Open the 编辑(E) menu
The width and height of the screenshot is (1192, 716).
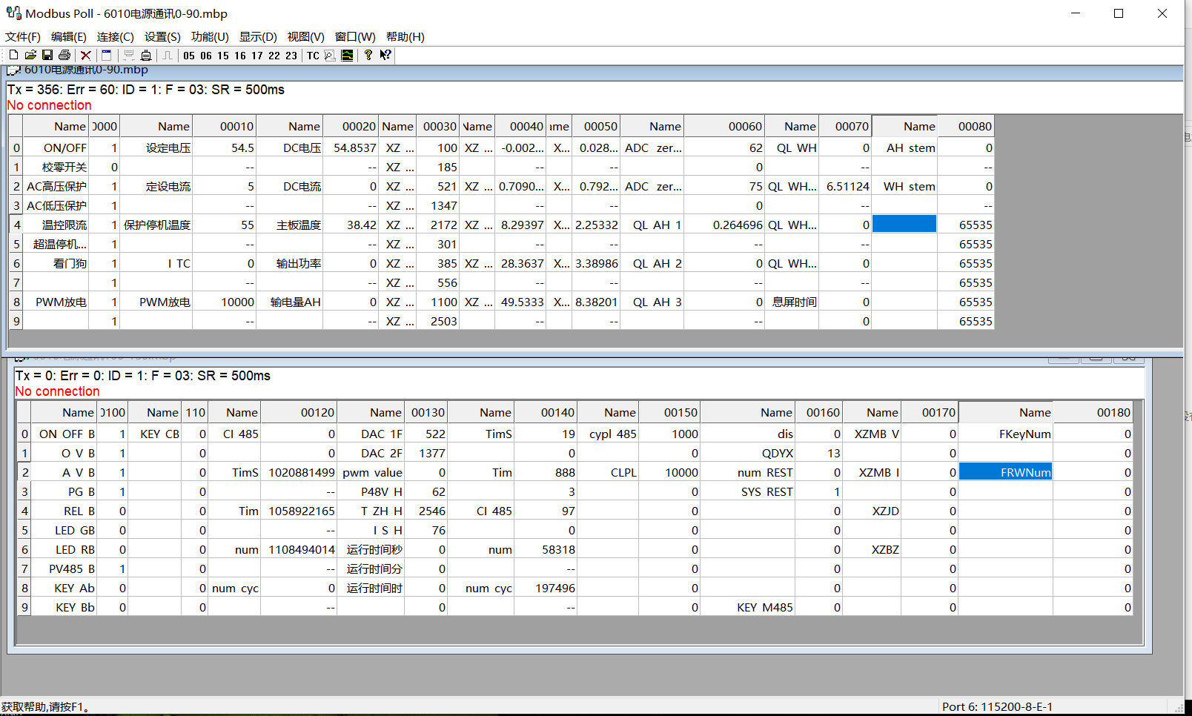(x=69, y=36)
